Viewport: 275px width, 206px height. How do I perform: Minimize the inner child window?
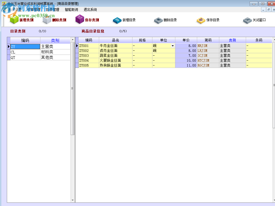coord(263,10)
